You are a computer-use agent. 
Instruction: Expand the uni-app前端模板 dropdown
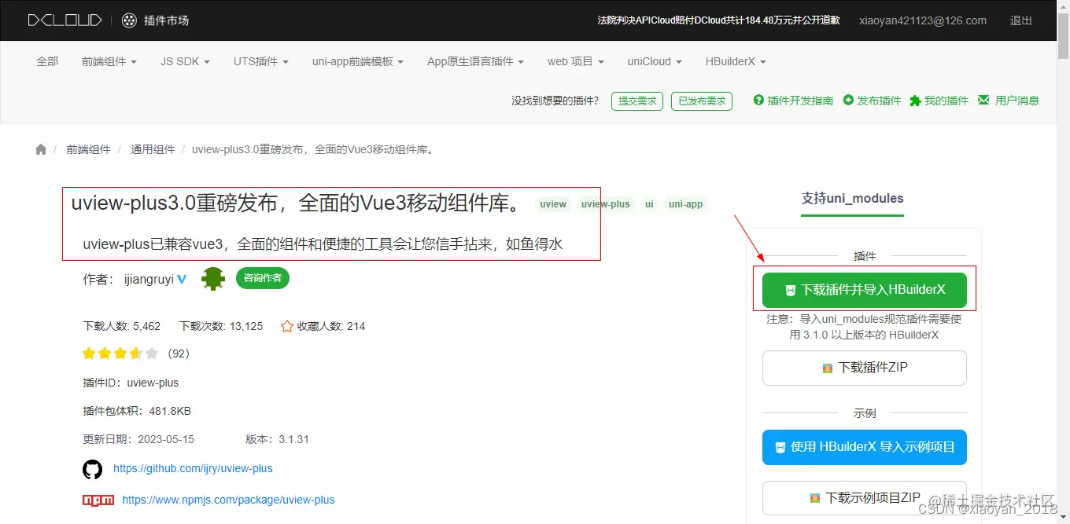click(358, 61)
